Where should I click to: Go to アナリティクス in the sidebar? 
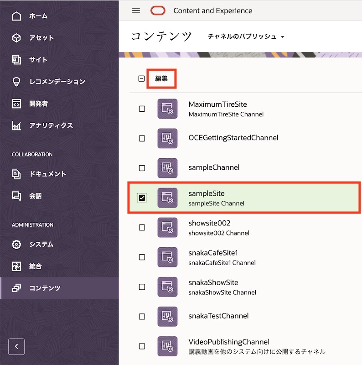(51, 125)
